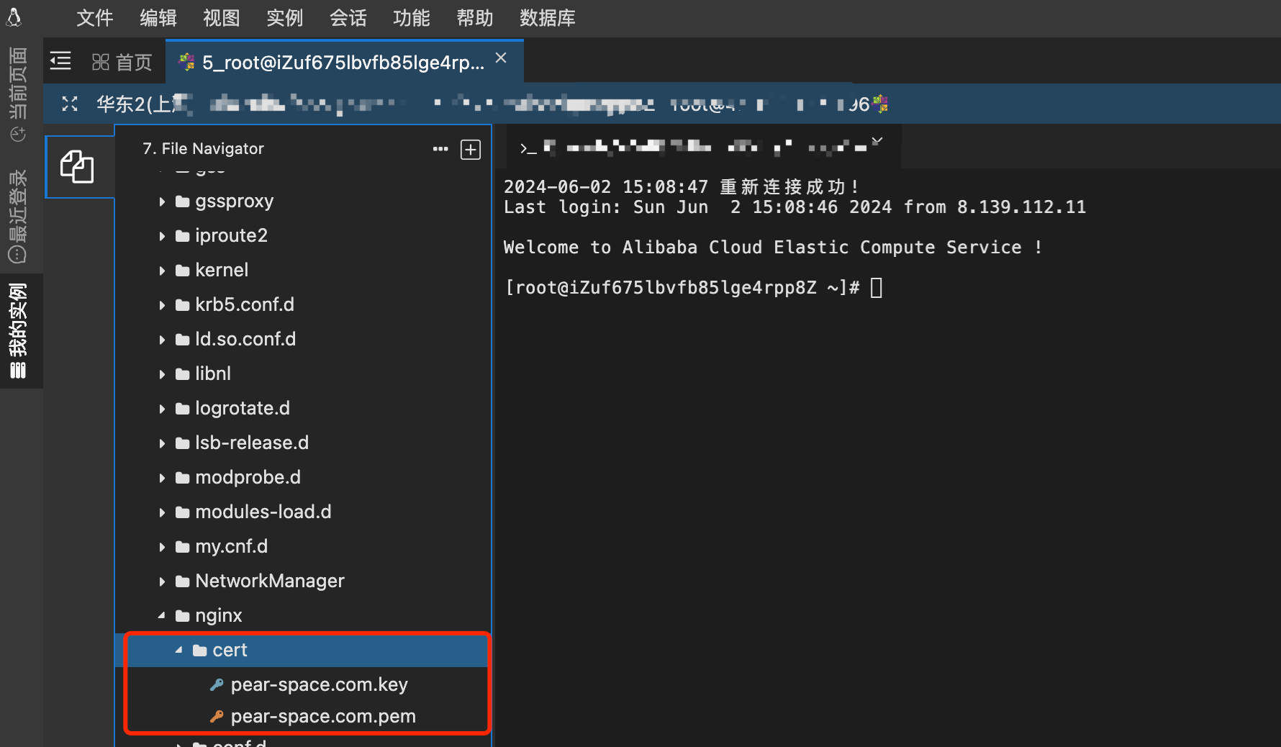Click the pear-space.com.key key icon

217,684
